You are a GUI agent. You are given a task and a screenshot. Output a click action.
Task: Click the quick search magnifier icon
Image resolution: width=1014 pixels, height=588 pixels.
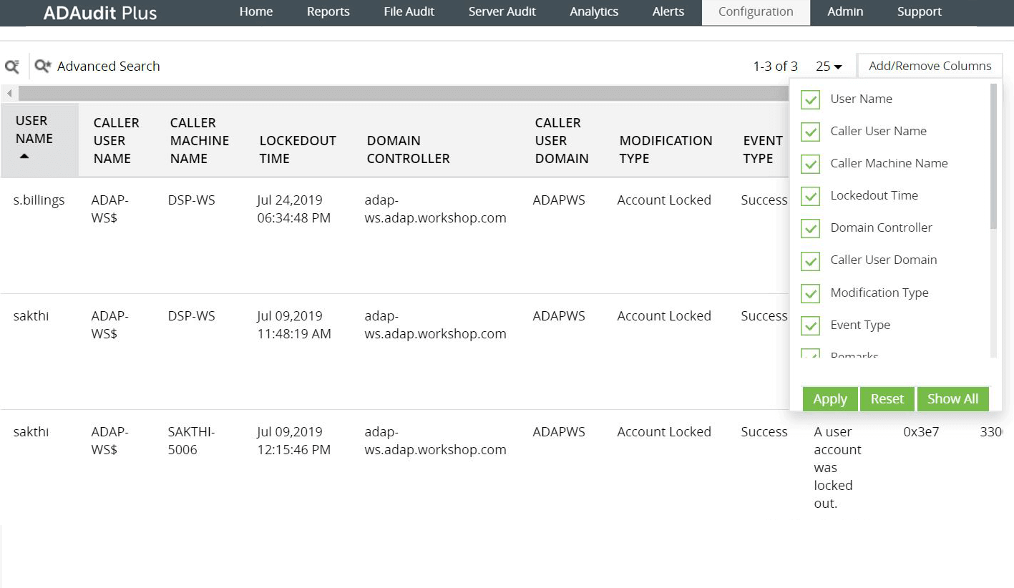coord(11,66)
